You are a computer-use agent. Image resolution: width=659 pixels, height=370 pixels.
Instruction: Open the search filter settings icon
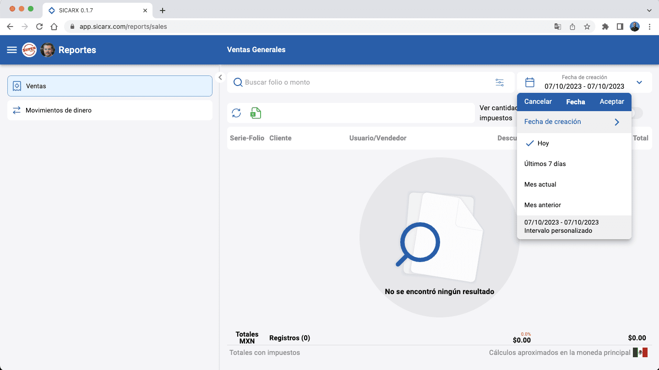click(500, 82)
